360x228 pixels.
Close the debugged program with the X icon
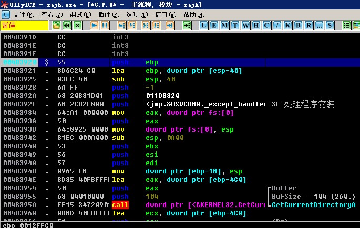pyautogui.click(x=78, y=25)
